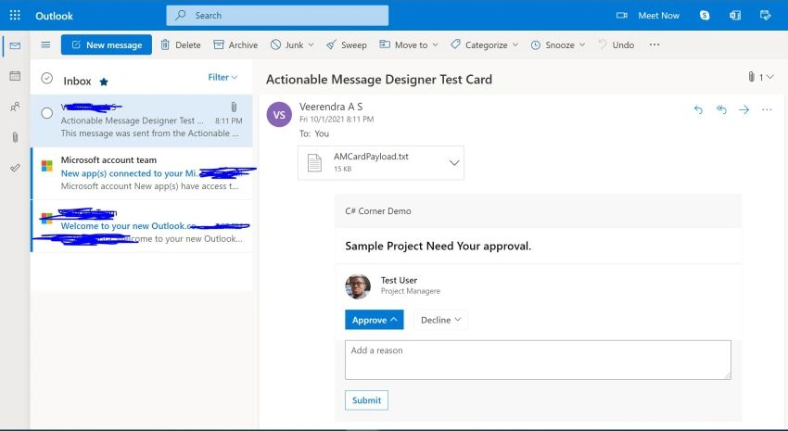
Task: Open the Snooze menu
Action: [x=558, y=44]
